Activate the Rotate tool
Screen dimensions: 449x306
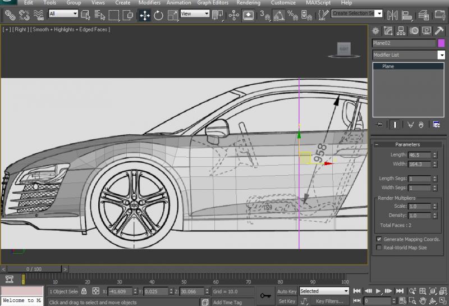point(158,15)
